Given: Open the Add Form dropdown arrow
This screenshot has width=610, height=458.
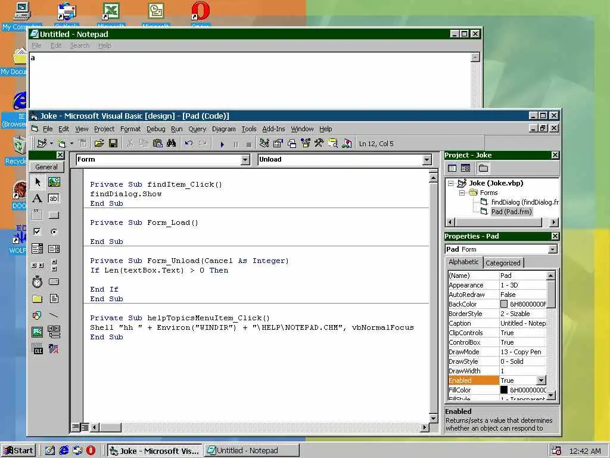Looking at the screenshot, I should click(71, 144).
